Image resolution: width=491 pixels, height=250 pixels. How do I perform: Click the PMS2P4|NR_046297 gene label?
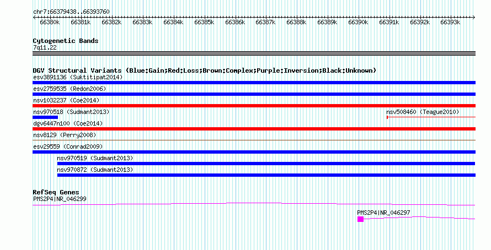[383, 213]
